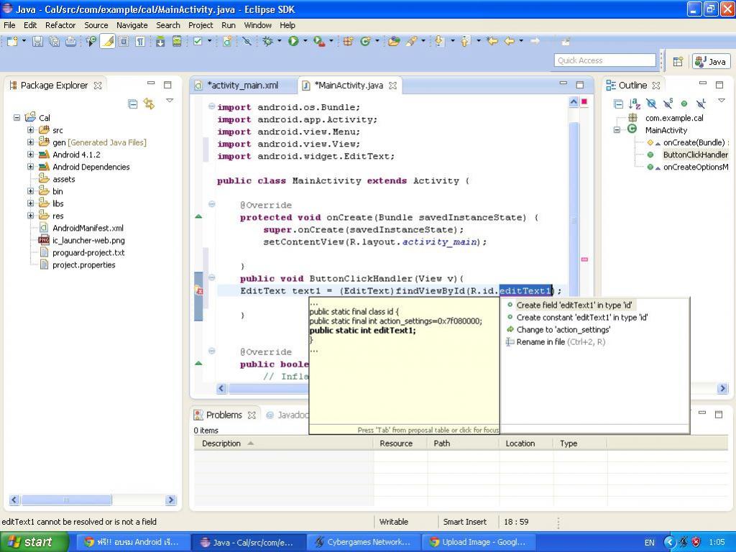Toggle Hide Static Fields and Methods
The height and width of the screenshot is (552, 736).
click(668, 103)
